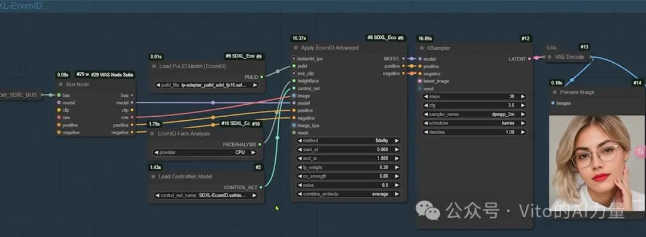
Task: Click the seed input socket on KSampler
Action: click(420, 89)
